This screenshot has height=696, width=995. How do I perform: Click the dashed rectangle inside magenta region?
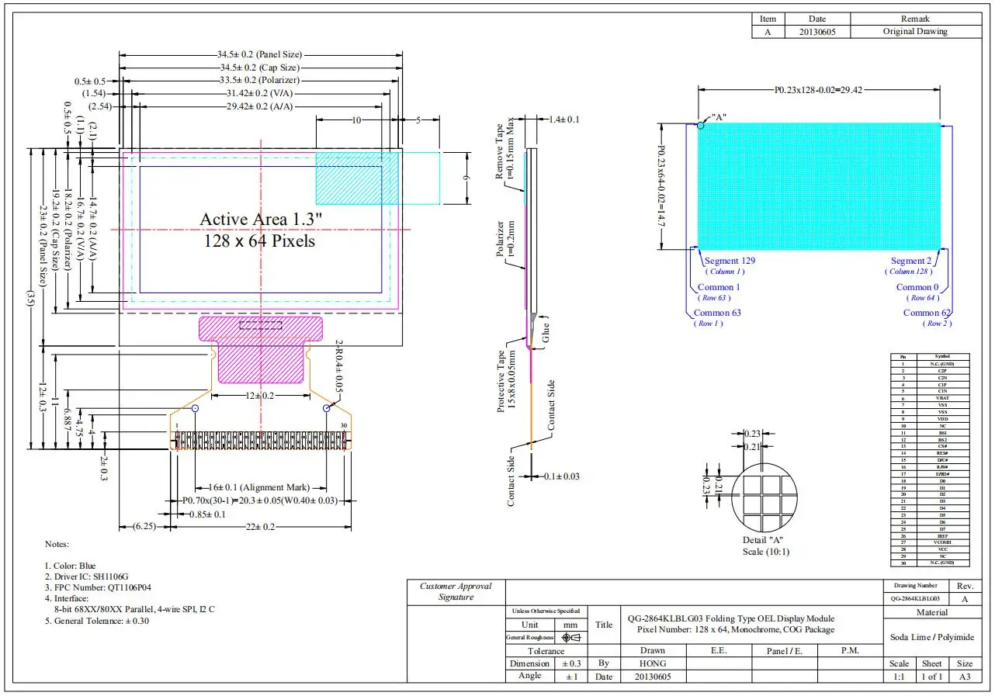[260, 324]
